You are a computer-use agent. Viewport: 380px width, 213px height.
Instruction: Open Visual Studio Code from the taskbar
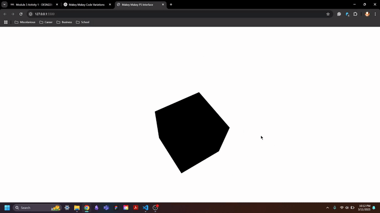point(145,208)
